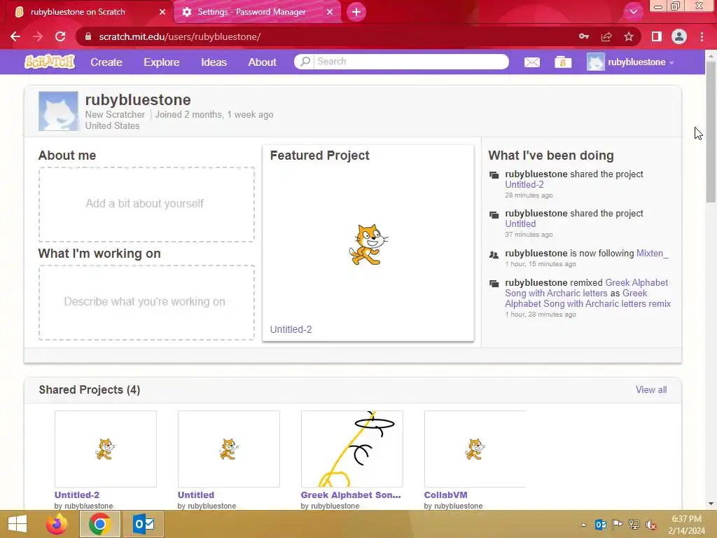Open the Untitled shared project thumbnail
717x538 pixels.
tap(229, 449)
